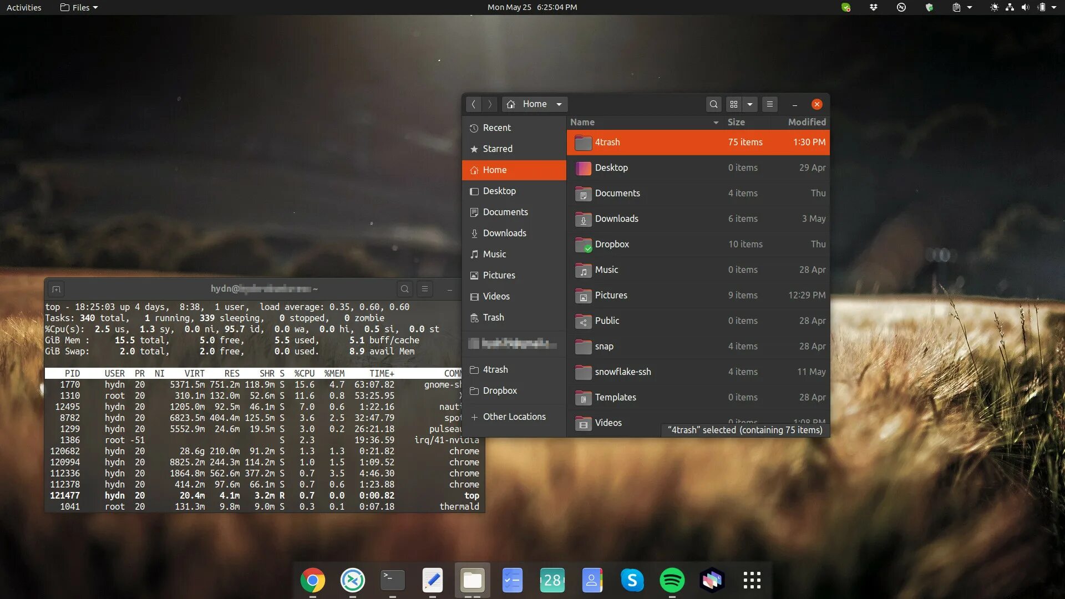Screen dimensions: 1065x599
Task: Sort files by Modified column header
Action: click(x=807, y=122)
